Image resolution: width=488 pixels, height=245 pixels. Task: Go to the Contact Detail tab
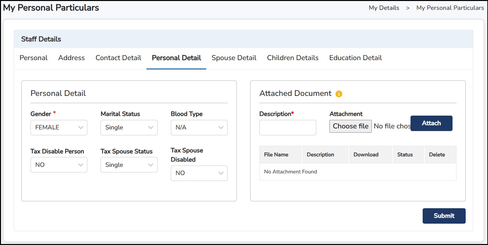click(118, 58)
